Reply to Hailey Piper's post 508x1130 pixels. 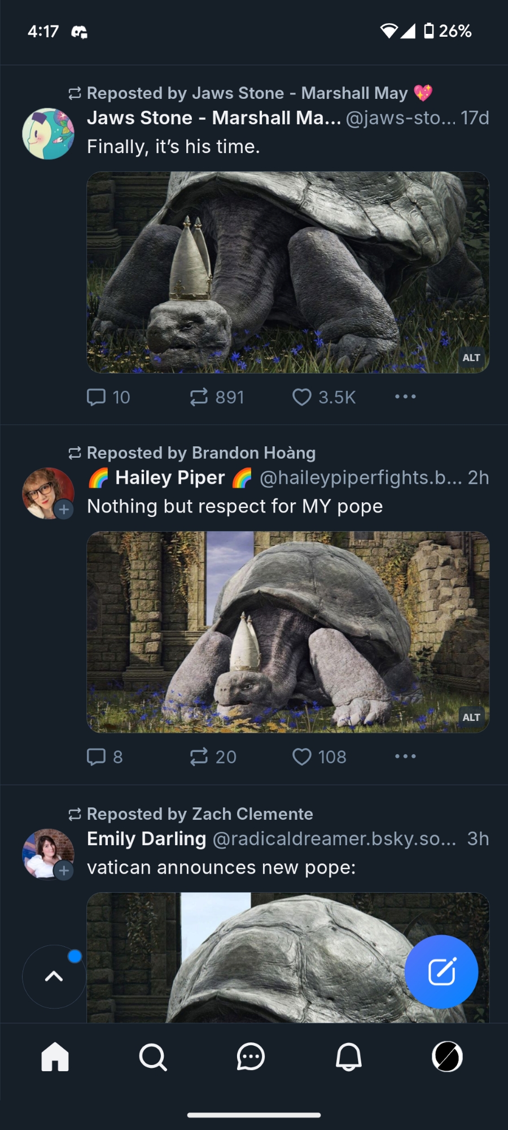[x=97, y=757]
